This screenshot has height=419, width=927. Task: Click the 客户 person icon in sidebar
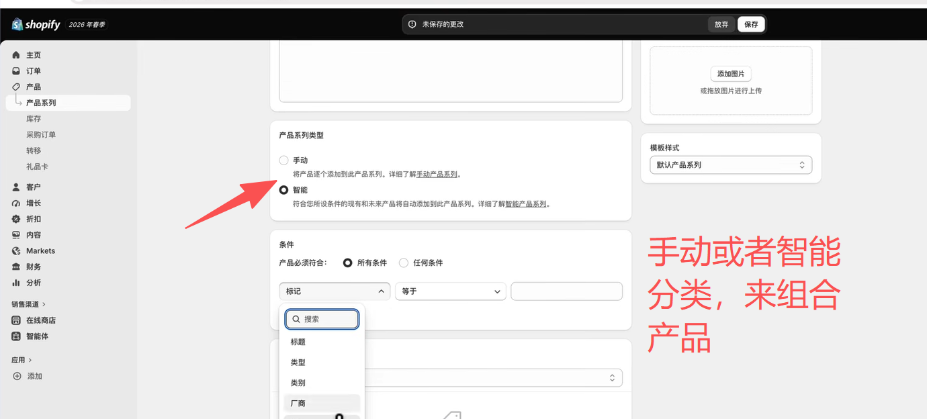pos(16,187)
